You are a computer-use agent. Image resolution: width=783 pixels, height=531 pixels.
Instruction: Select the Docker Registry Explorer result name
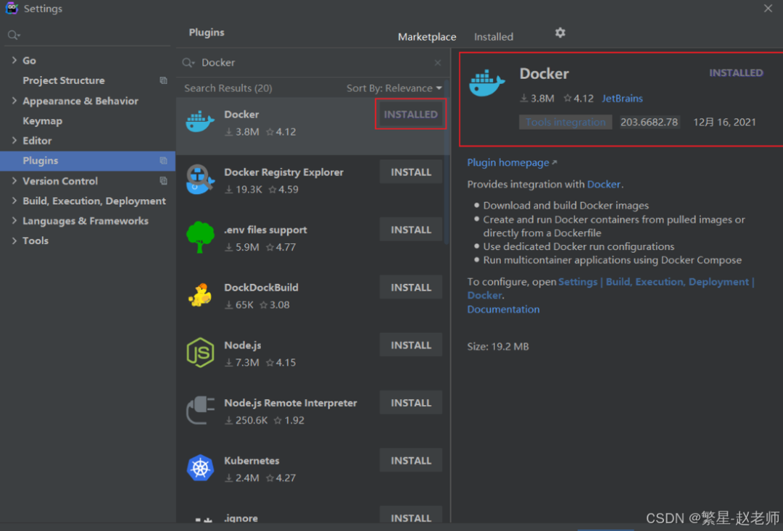[283, 172]
